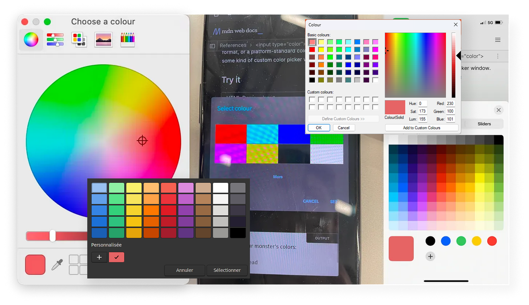Click the large current colour preview in iOS picker

401,248
